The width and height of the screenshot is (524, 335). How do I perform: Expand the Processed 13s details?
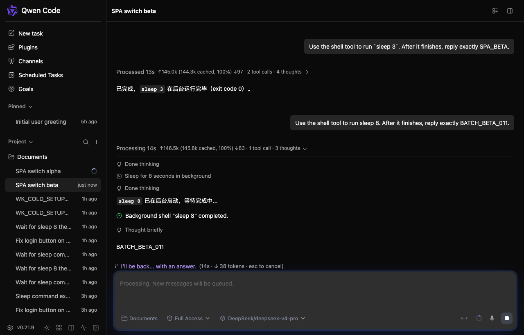212,72
